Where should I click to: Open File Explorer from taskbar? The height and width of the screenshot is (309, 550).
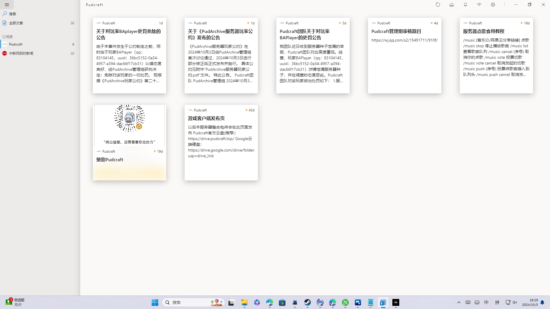tap(244, 302)
